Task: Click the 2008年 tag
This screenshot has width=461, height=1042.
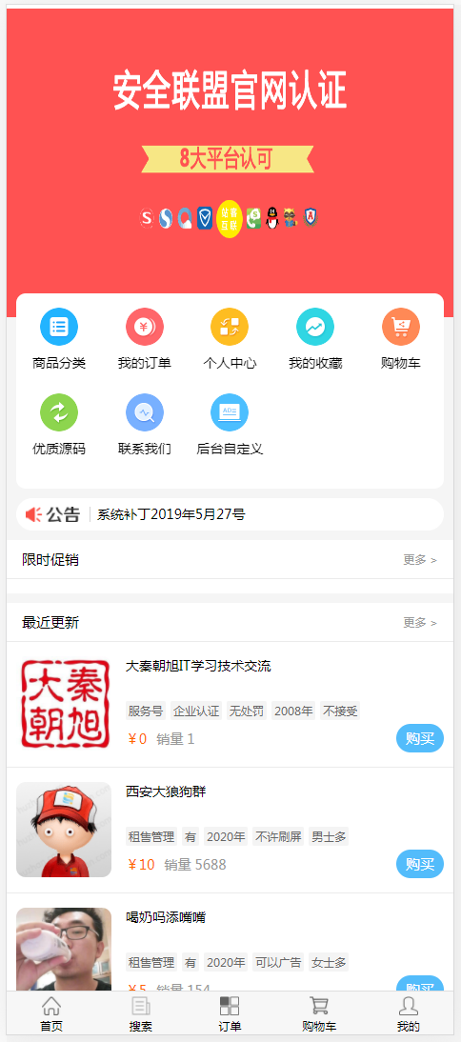Action: click(x=293, y=711)
